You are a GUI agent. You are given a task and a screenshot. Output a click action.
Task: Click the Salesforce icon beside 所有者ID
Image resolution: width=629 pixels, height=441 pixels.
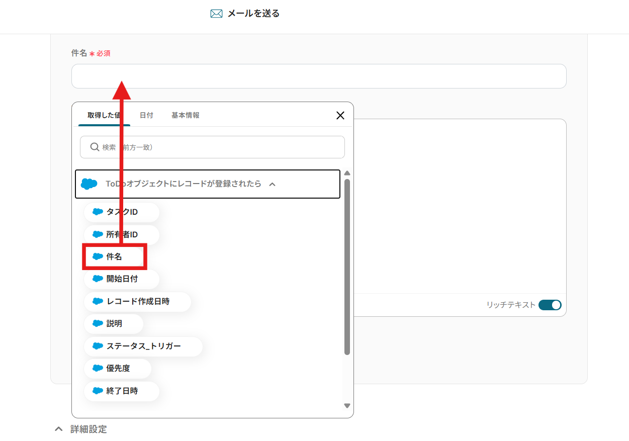coord(98,234)
